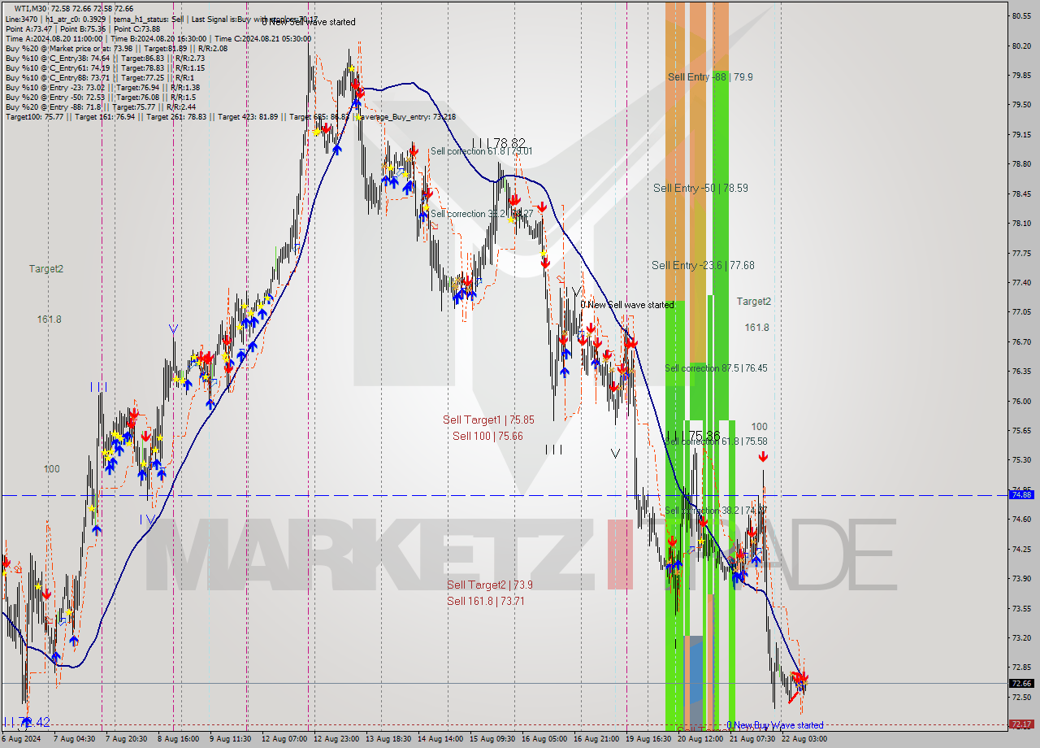The height and width of the screenshot is (748, 1040).
Task: Click the 78.10 price axis label
Action: [1021, 224]
